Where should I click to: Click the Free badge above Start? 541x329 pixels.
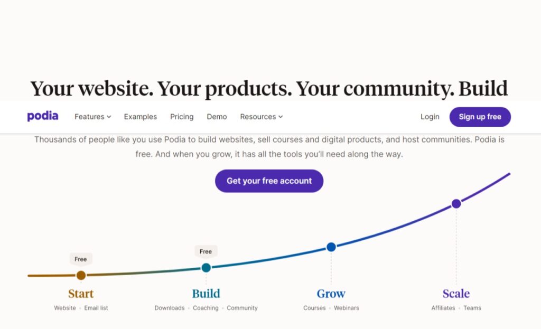pyautogui.click(x=81, y=259)
